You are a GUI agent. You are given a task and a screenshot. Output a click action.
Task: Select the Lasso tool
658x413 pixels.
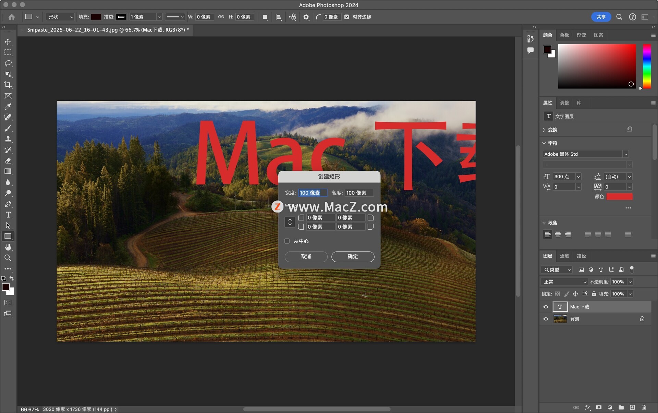pyautogui.click(x=8, y=63)
